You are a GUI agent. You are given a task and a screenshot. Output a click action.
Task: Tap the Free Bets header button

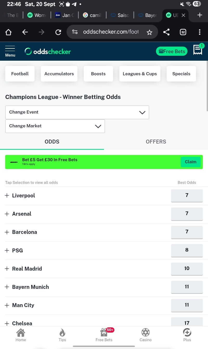pos(172,51)
